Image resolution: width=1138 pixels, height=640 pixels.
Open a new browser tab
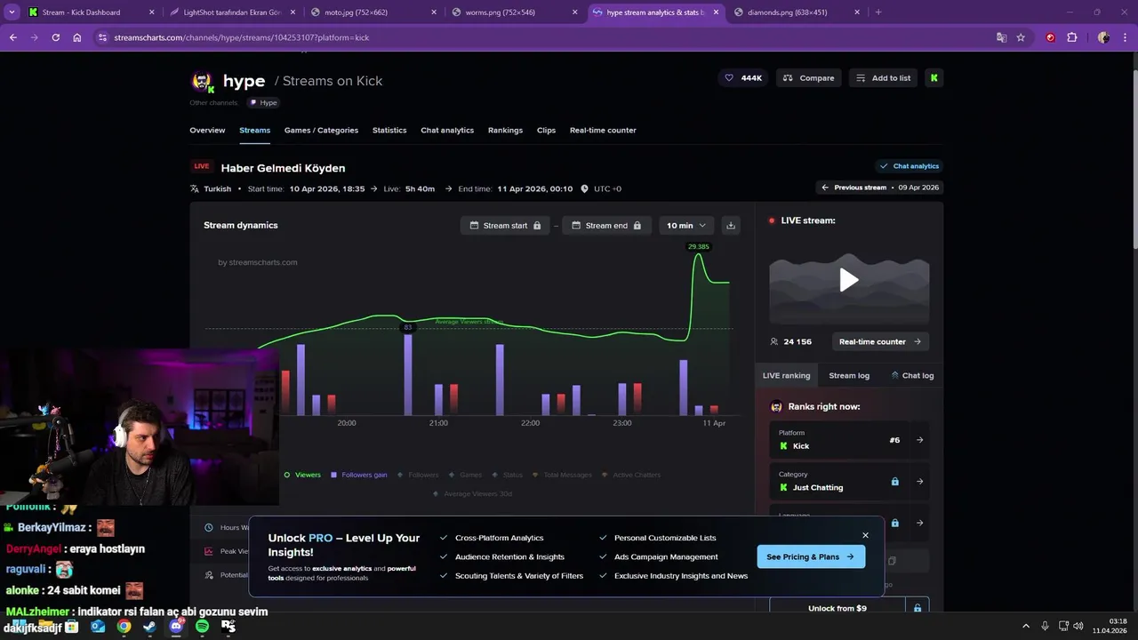878,12
